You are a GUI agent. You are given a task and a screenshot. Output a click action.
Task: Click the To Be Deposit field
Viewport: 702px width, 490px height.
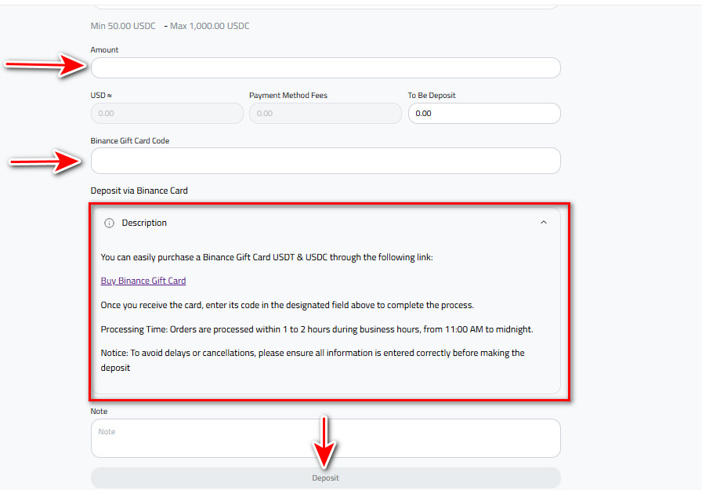pos(484,114)
